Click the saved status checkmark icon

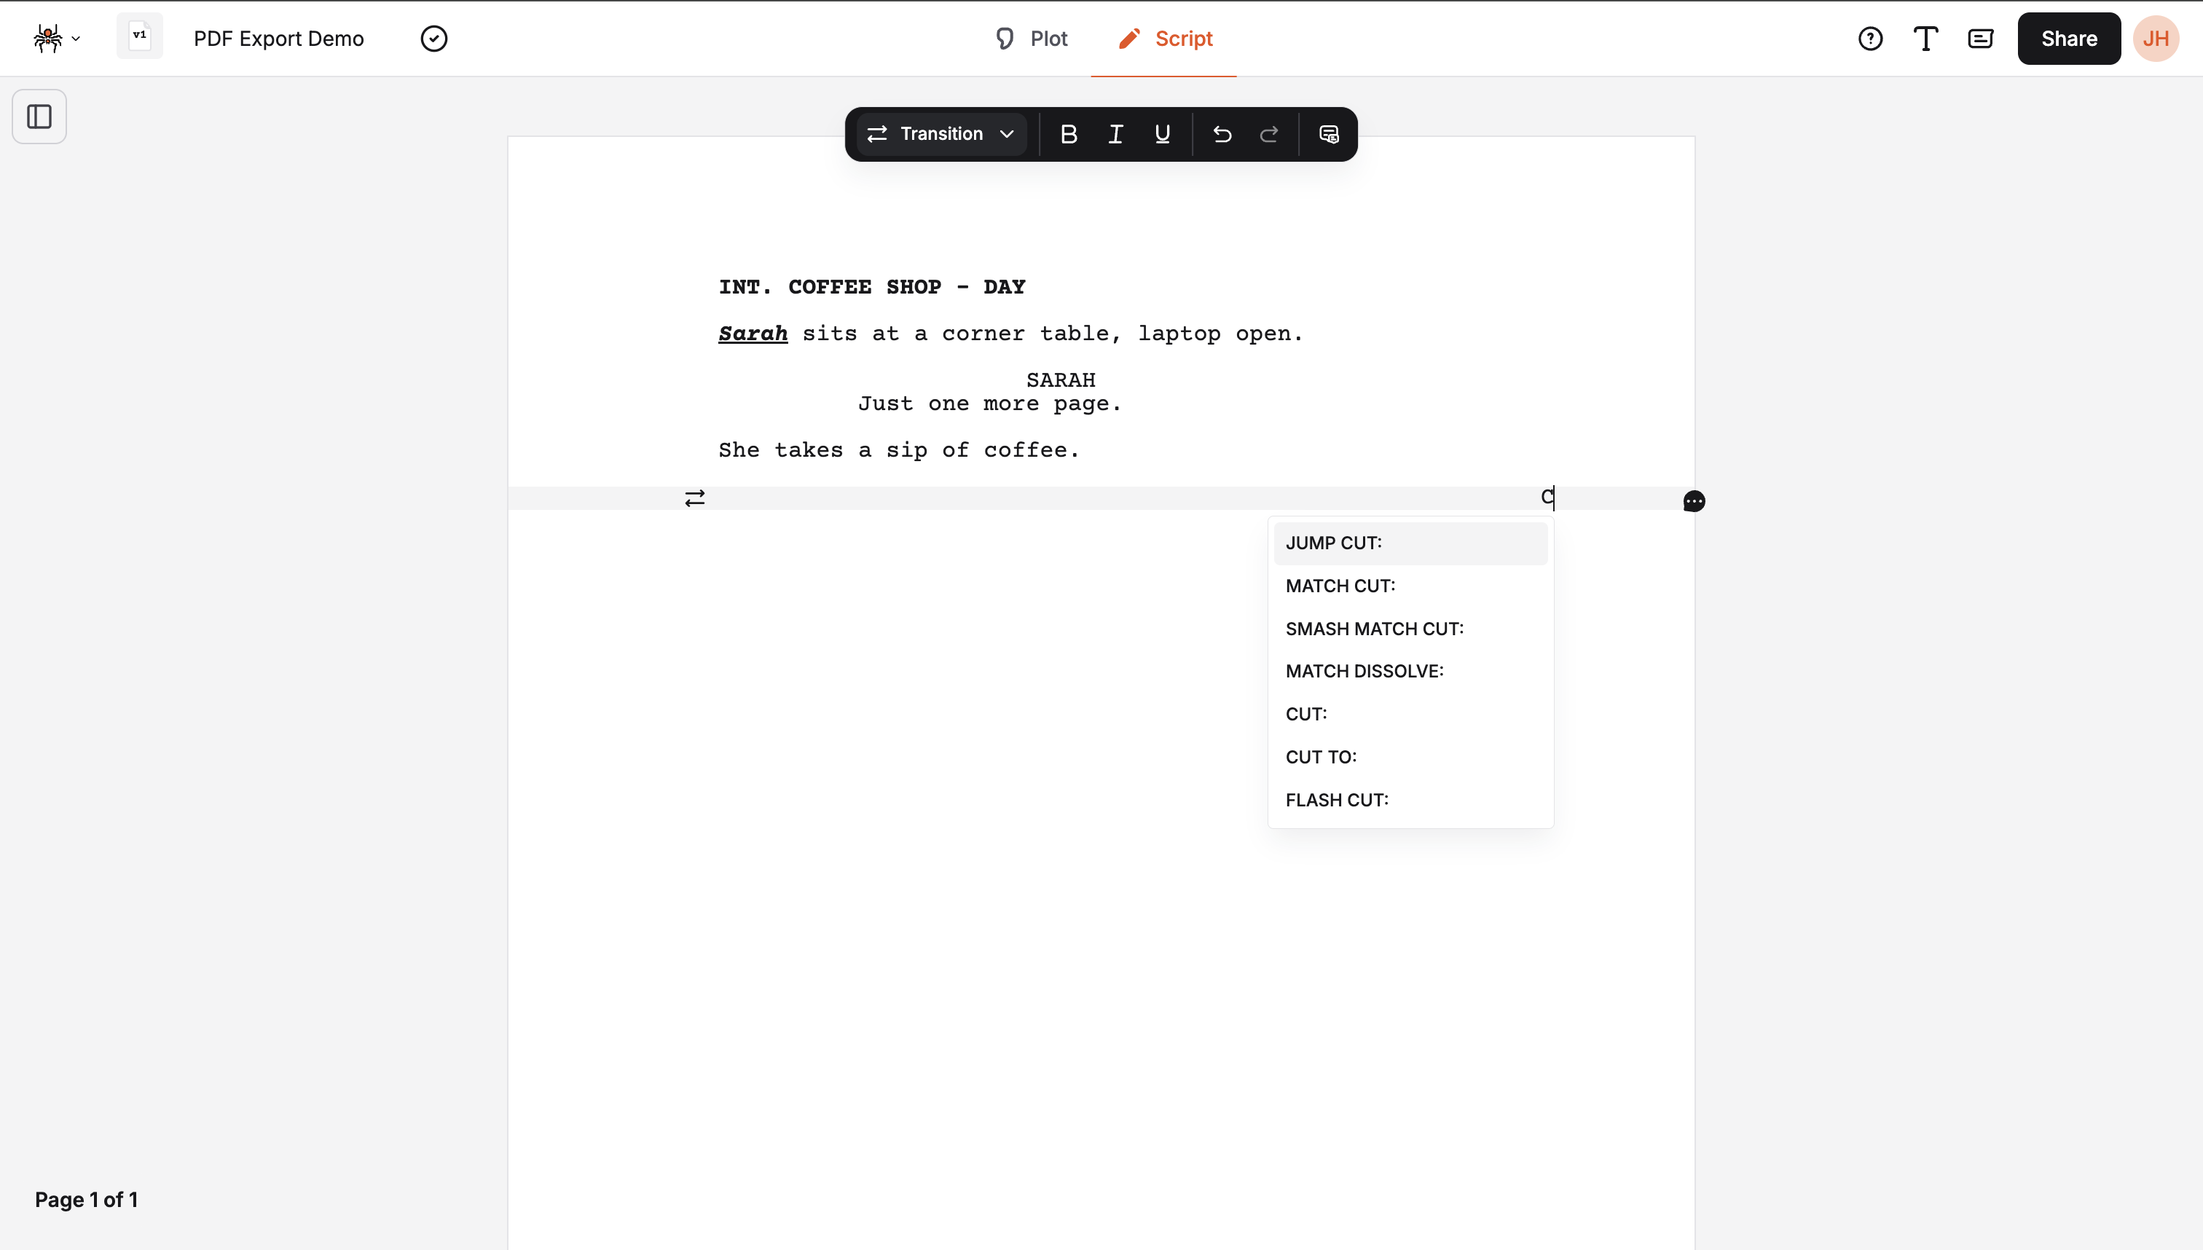(x=433, y=39)
